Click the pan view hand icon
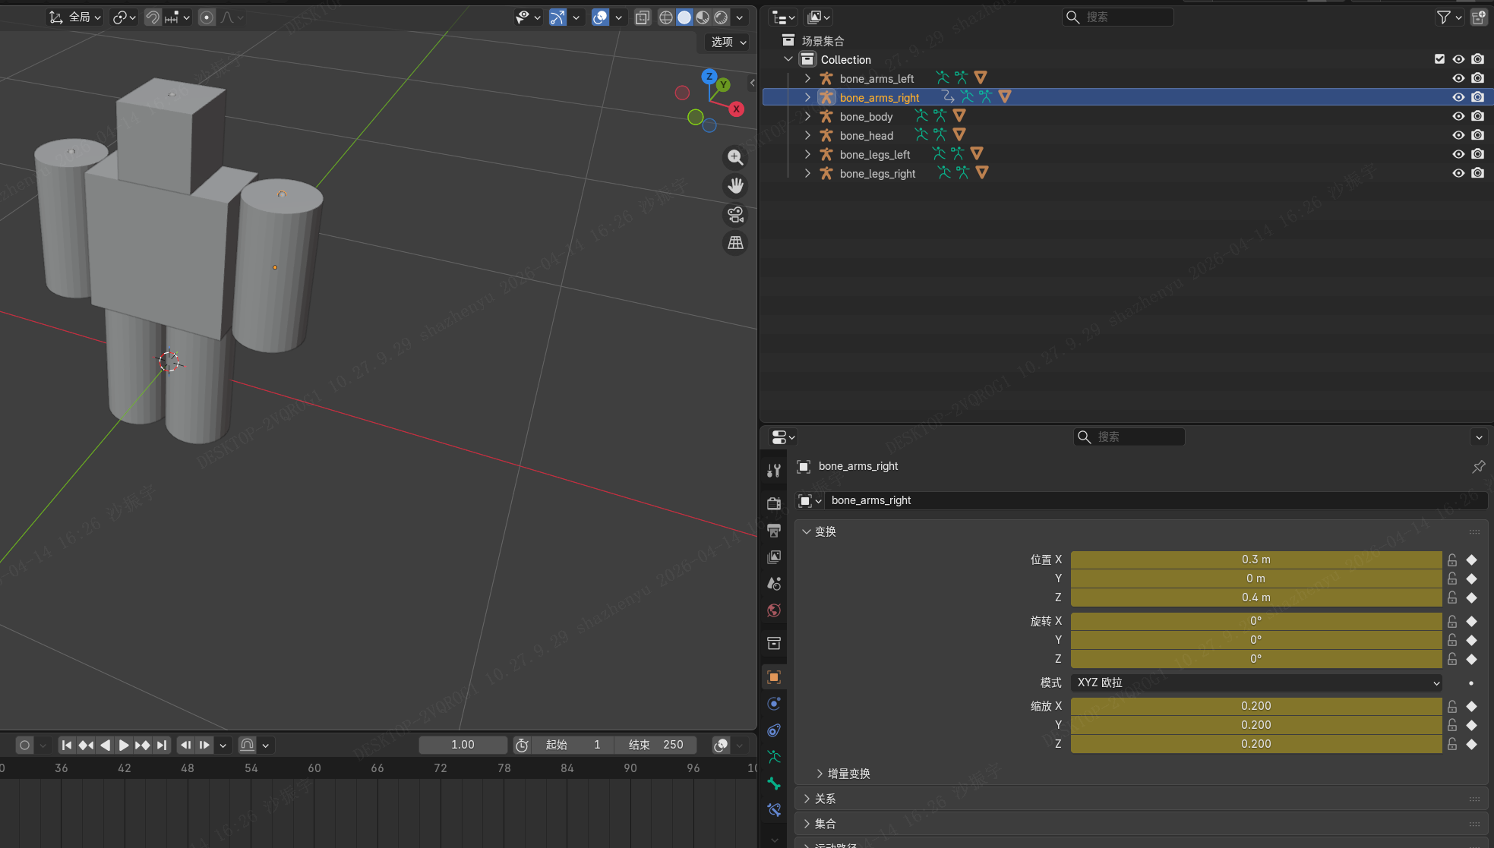 click(x=734, y=186)
